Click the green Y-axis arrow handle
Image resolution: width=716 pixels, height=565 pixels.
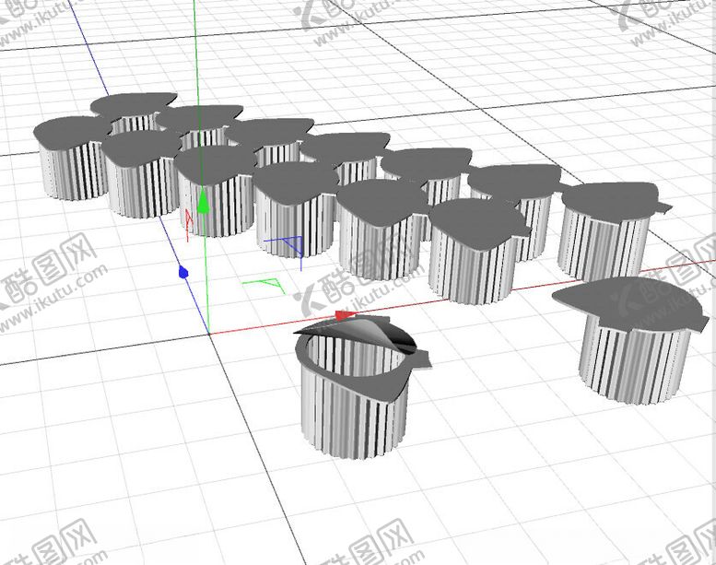pos(204,203)
